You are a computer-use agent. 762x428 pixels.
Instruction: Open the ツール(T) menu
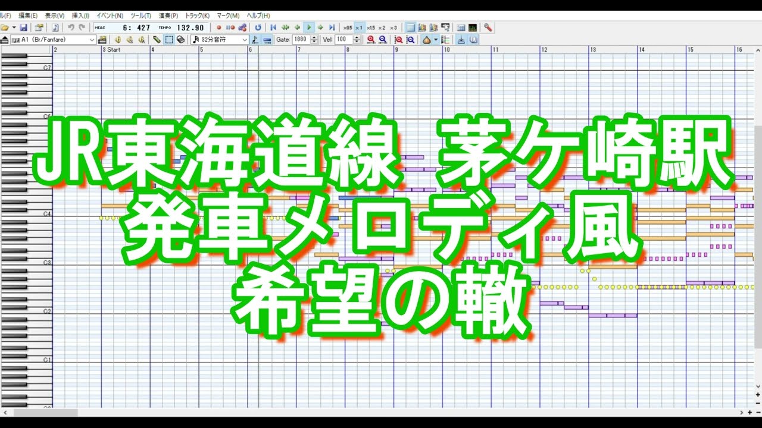141,15
